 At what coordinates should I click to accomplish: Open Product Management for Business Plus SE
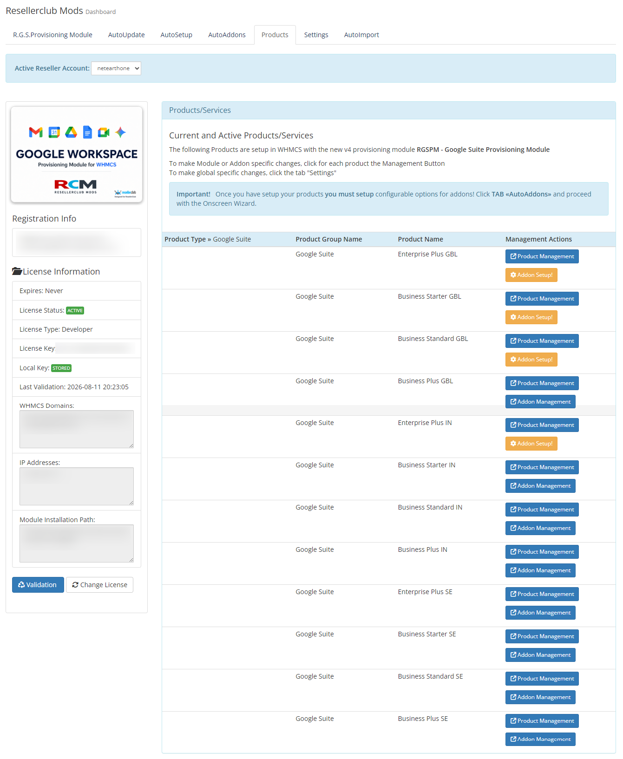coord(542,721)
